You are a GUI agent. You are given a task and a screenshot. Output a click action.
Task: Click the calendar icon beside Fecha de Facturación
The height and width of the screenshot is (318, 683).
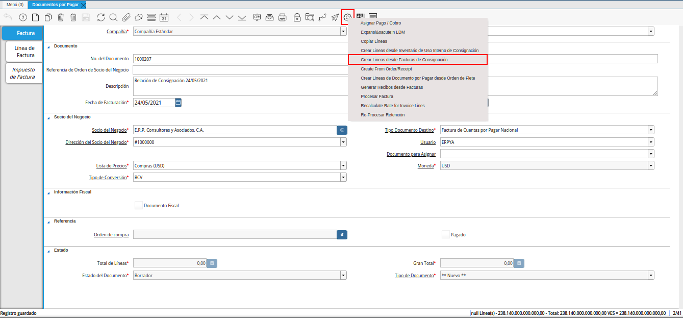pyautogui.click(x=178, y=103)
